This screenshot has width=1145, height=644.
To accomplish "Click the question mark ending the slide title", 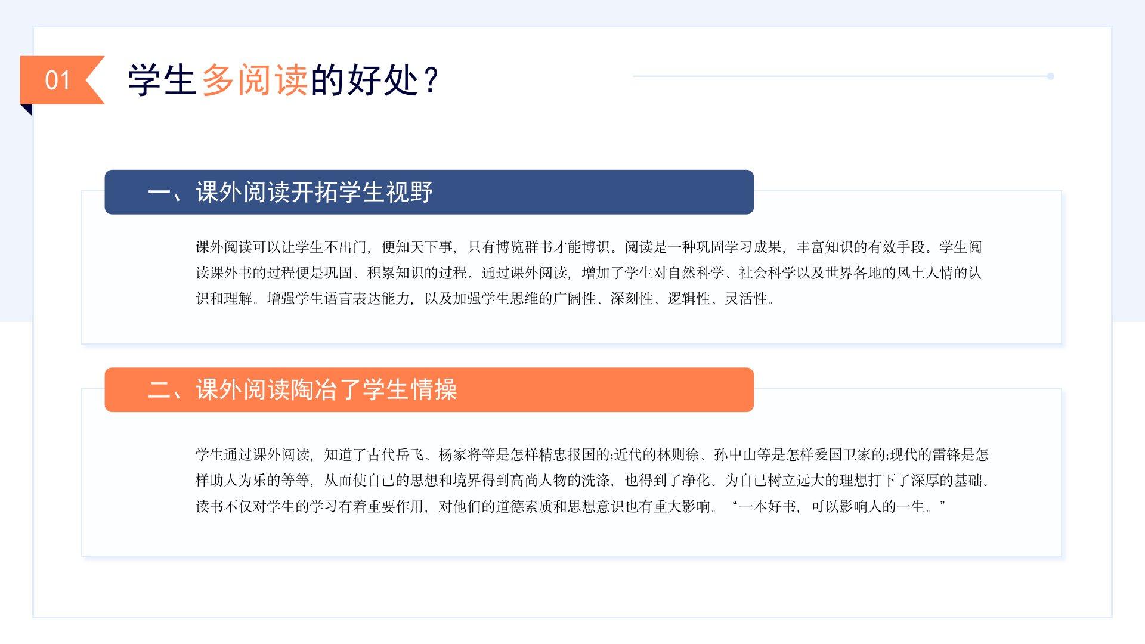I will (x=431, y=80).
